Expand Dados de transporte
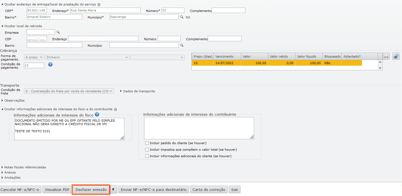Viewport: 402px width, 196px height. pyautogui.click(x=138, y=91)
